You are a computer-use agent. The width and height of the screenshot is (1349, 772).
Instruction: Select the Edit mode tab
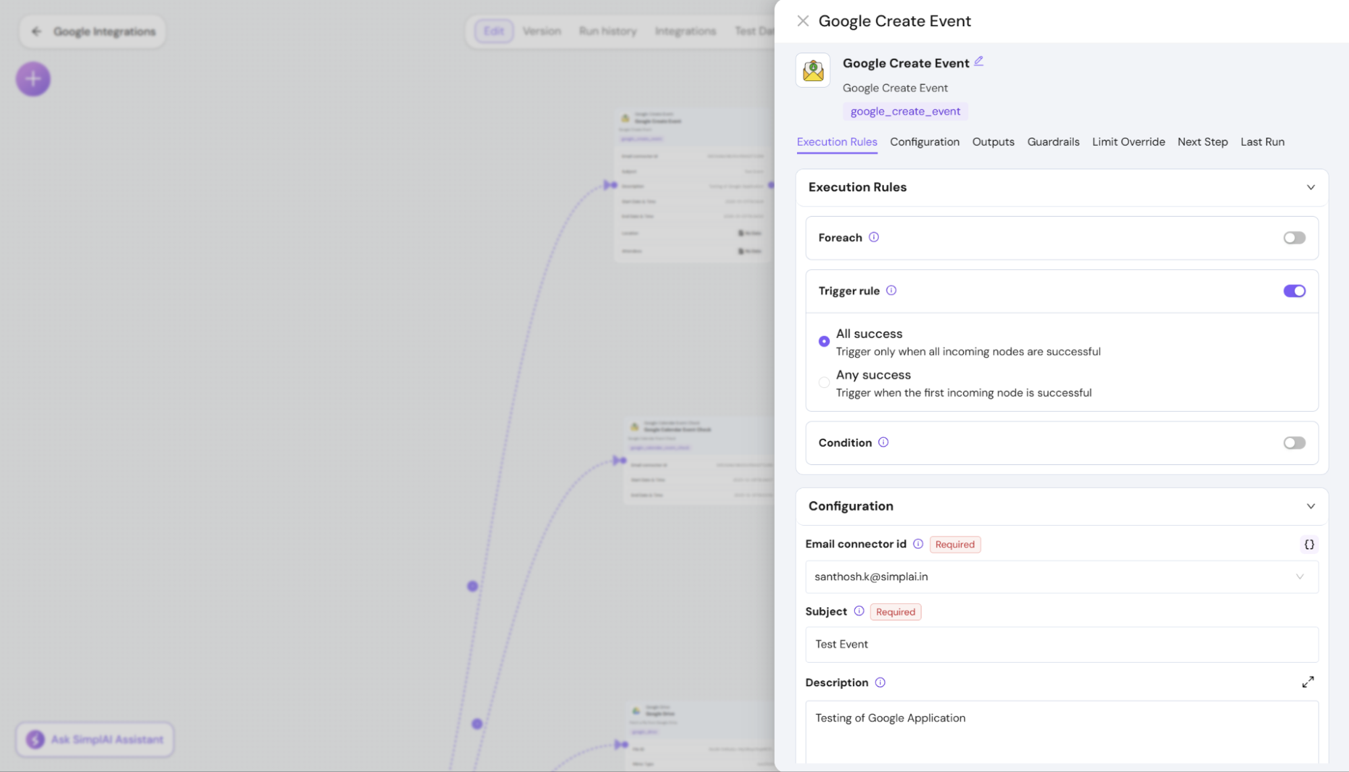click(x=494, y=31)
